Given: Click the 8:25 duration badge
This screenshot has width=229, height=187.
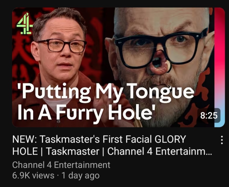Looking at the screenshot, I should (209, 116).
